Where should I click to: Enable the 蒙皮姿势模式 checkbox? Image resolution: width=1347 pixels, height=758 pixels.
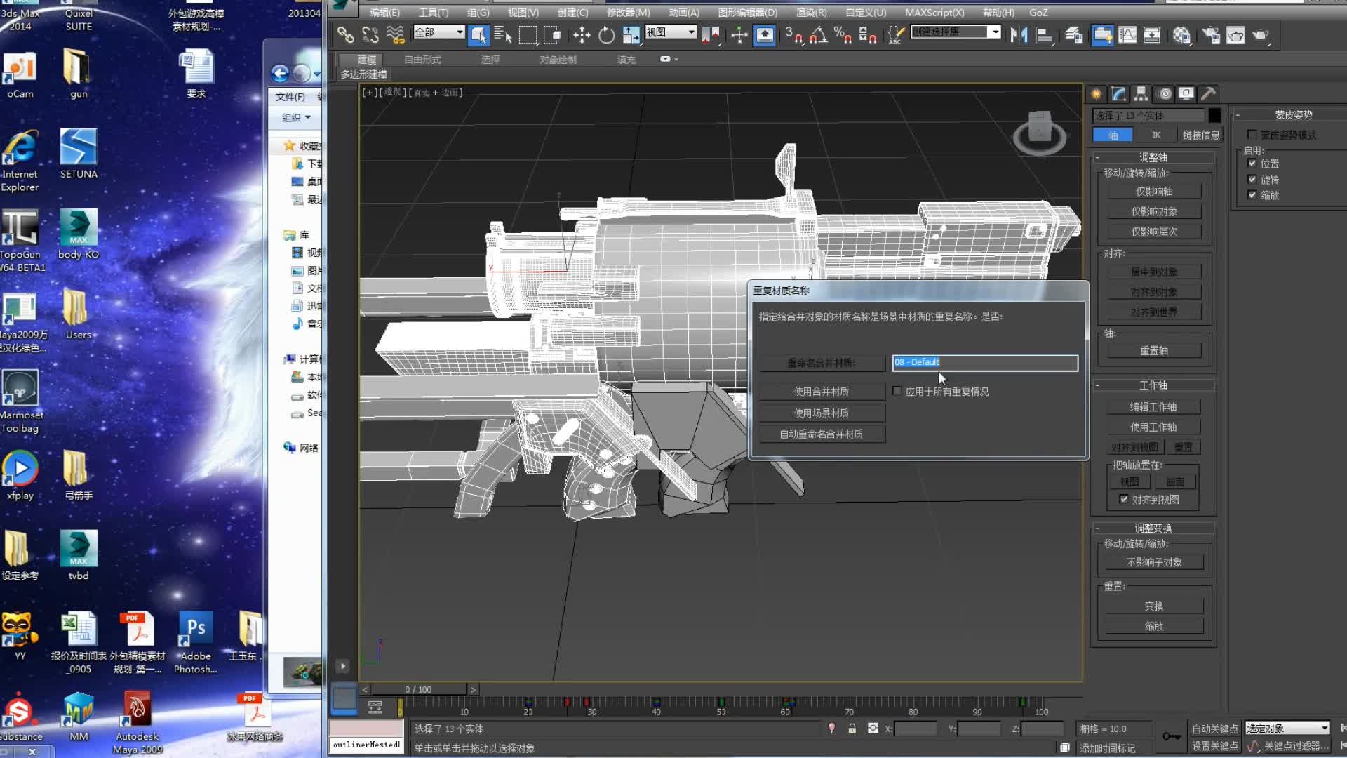pos(1252,134)
